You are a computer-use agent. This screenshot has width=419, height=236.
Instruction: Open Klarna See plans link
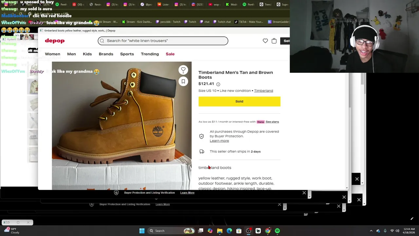(272, 122)
